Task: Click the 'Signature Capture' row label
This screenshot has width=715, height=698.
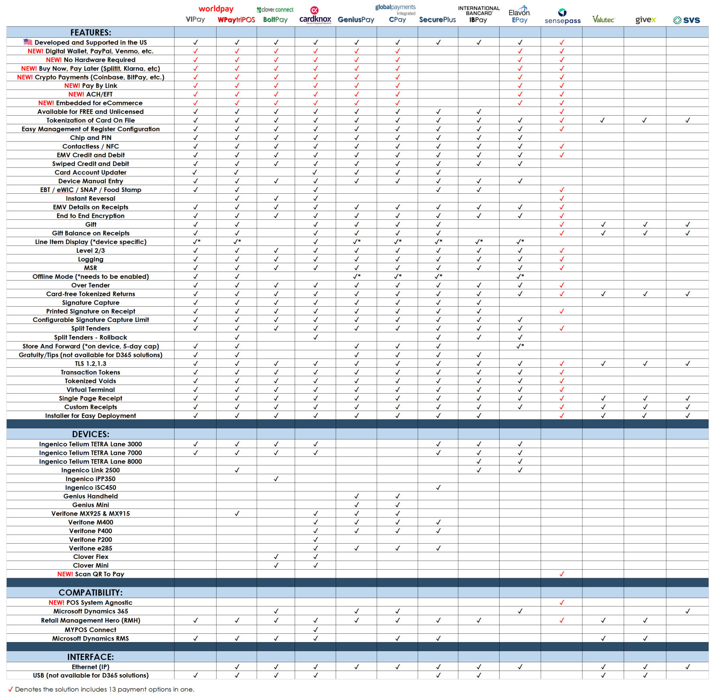Action: 91,303
